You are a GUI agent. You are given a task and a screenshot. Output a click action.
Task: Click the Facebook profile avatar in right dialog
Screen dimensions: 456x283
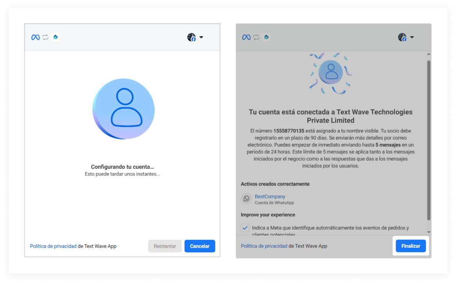coord(402,37)
